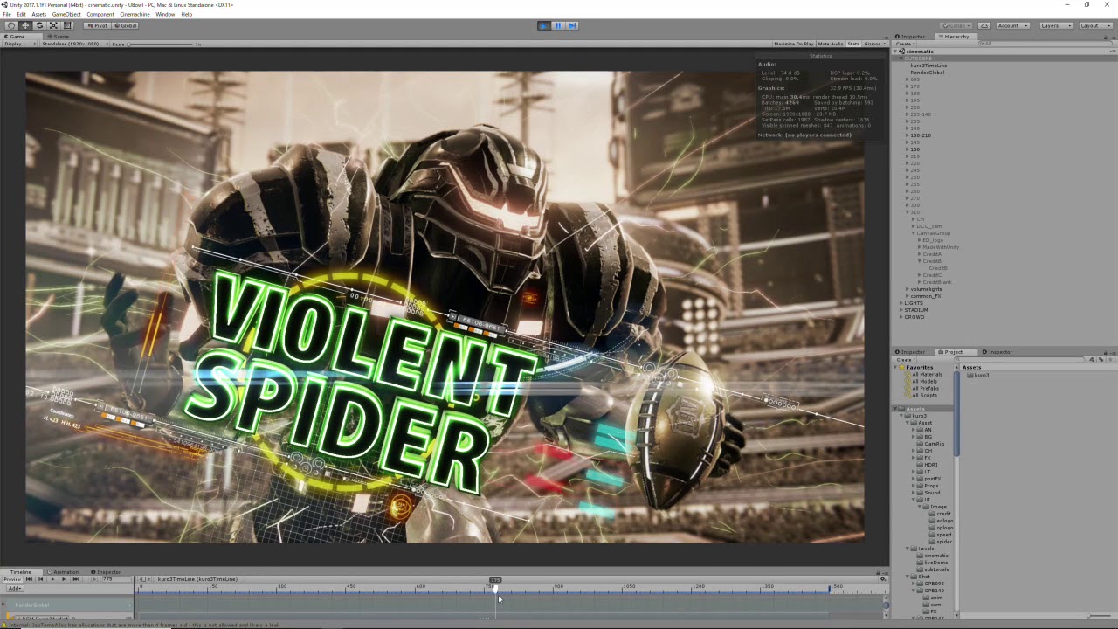Expand the CROWD object
This screenshot has width=1118, height=629.
pos(901,317)
